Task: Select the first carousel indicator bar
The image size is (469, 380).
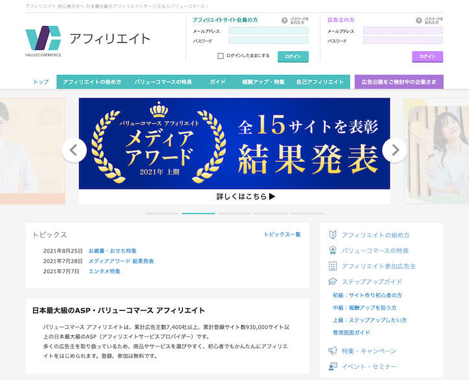Action: (x=162, y=214)
